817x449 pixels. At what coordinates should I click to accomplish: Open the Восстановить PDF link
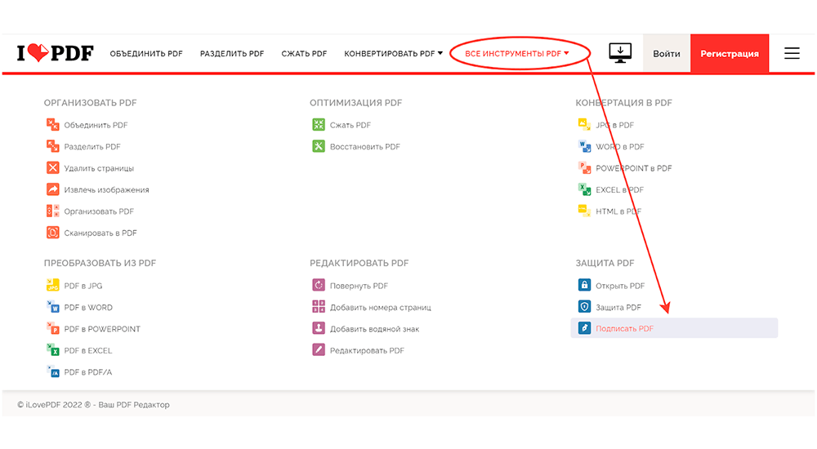[364, 146]
